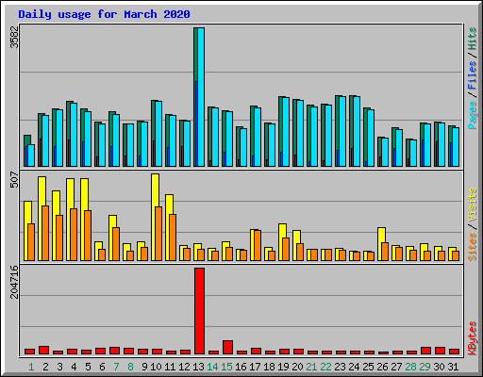The width and height of the screenshot is (483, 377).
Task: Click day 28 on the x-axis
Action: tap(410, 367)
